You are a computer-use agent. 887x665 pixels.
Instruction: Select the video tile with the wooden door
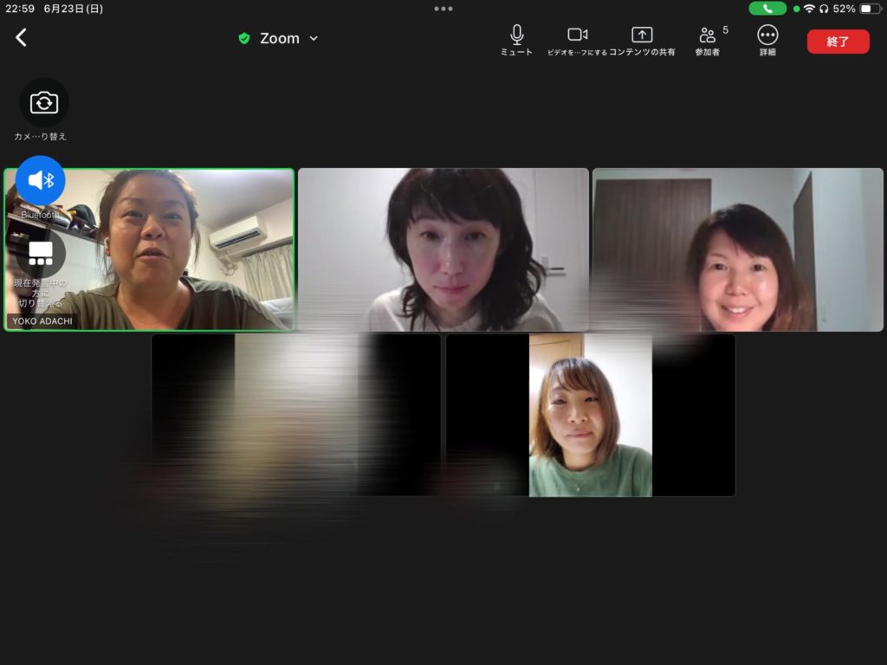click(737, 249)
